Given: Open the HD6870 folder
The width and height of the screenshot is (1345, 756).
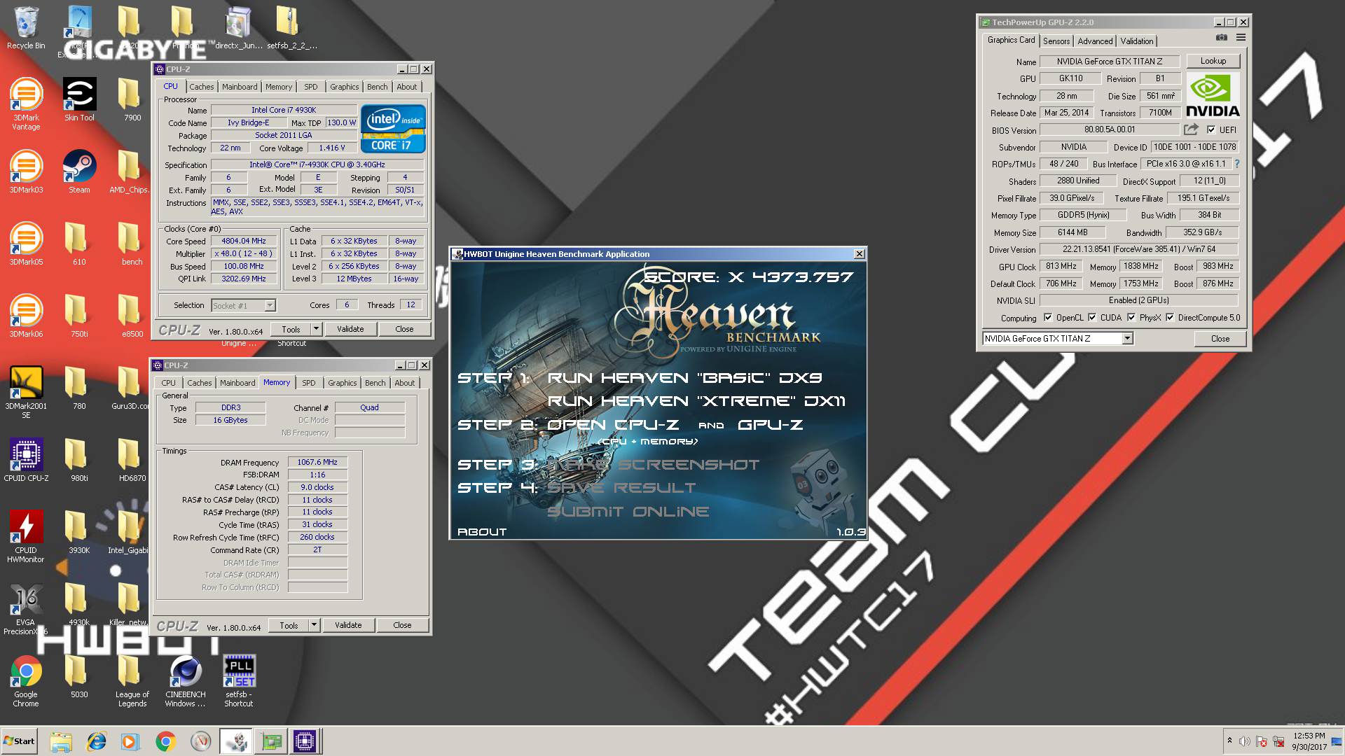Looking at the screenshot, I should [x=132, y=459].
